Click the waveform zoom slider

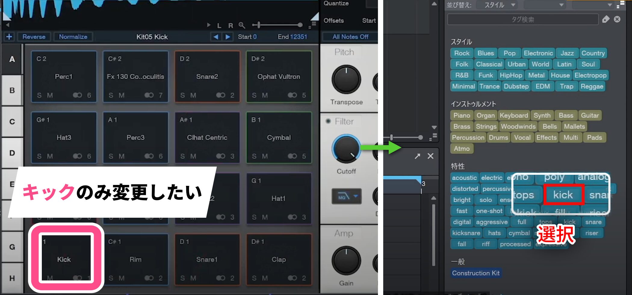pyautogui.click(x=277, y=25)
